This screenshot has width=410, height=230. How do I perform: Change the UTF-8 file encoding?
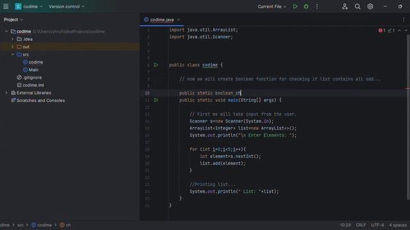click(x=377, y=225)
